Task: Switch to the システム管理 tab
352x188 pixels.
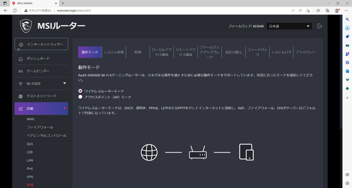Action: click(x=114, y=52)
